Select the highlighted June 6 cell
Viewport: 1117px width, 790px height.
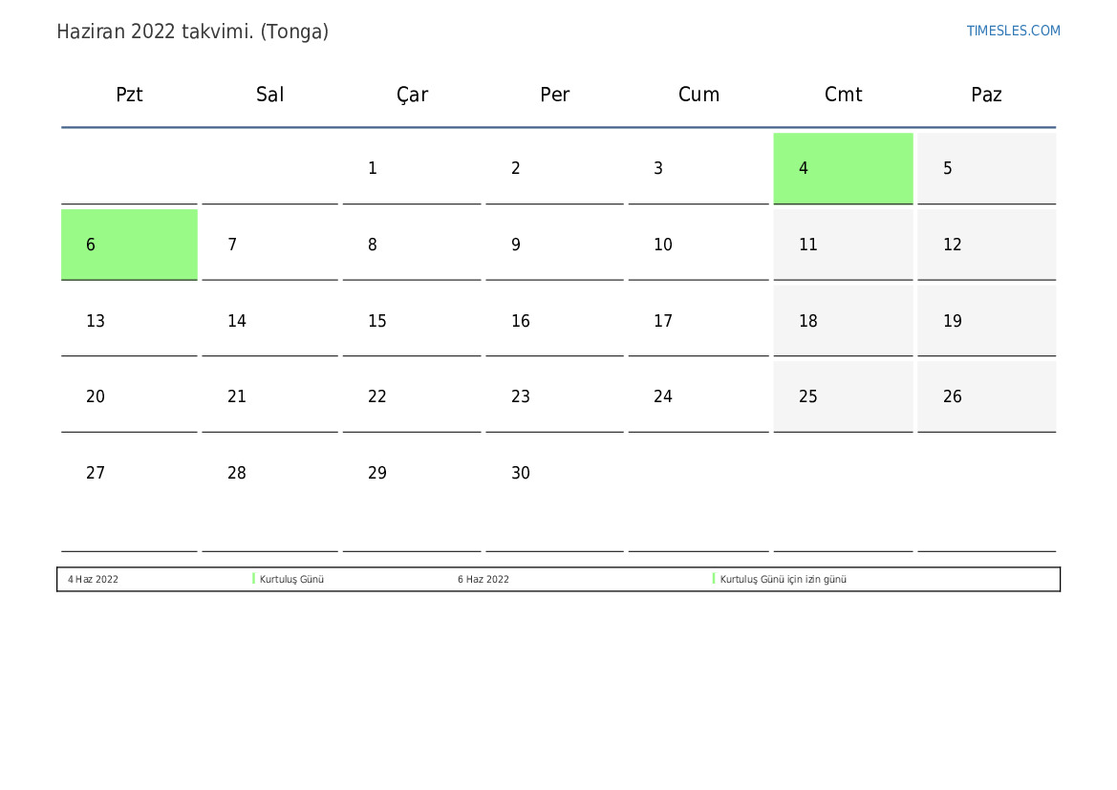point(129,245)
